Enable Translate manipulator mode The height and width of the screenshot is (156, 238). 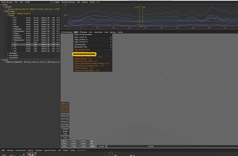(x=65, y=129)
